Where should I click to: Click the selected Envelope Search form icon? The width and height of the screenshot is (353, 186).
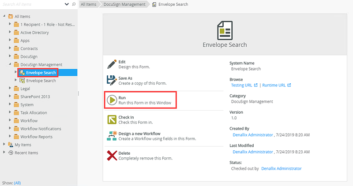22,73
